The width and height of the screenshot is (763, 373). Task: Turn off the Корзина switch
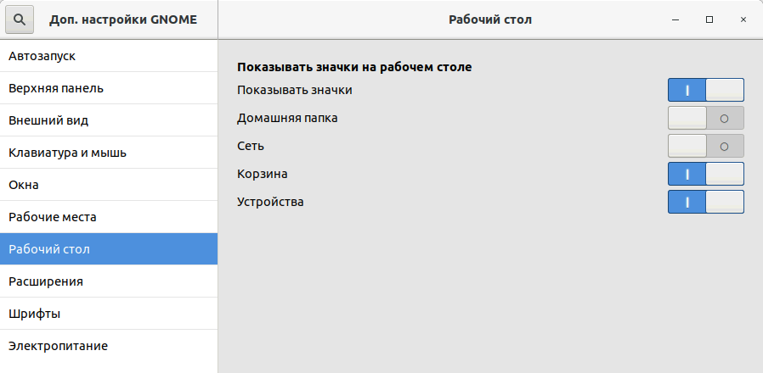point(705,174)
